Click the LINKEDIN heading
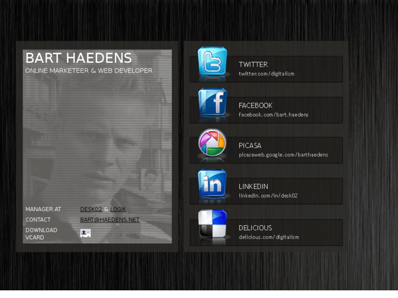 [x=253, y=186]
